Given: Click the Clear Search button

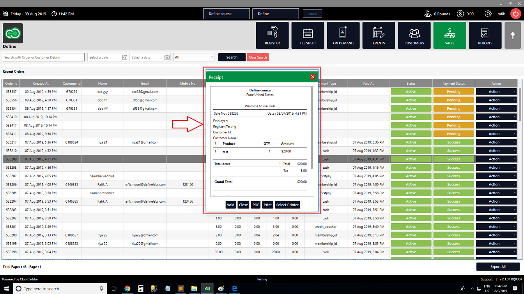Looking at the screenshot, I should (258, 57).
